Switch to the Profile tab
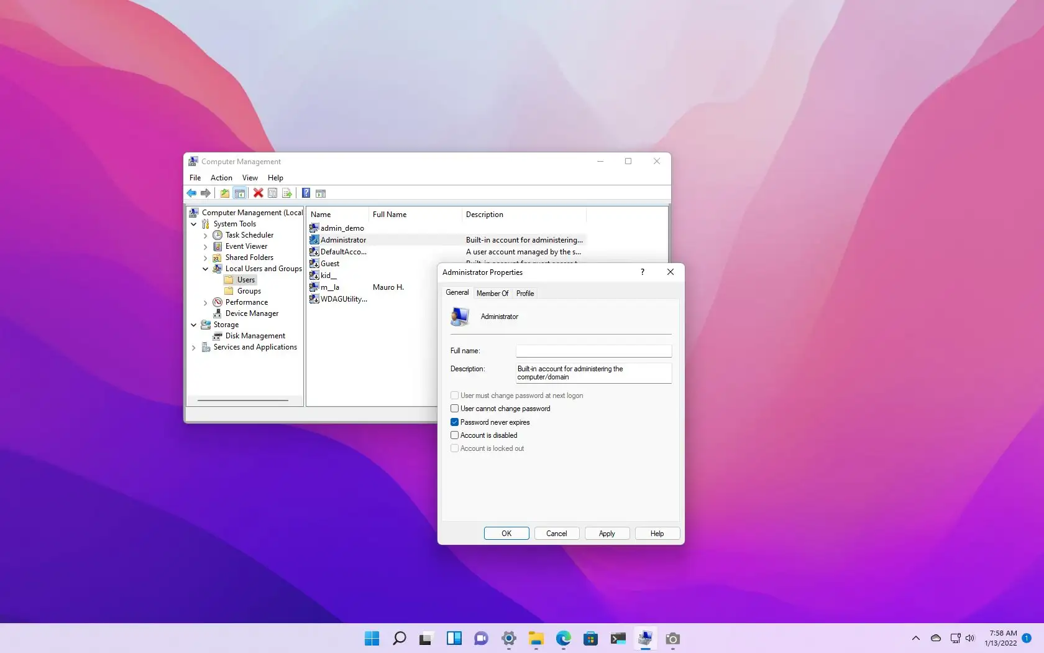Viewport: 1044px width, 653px height. (x=525, y=294)
